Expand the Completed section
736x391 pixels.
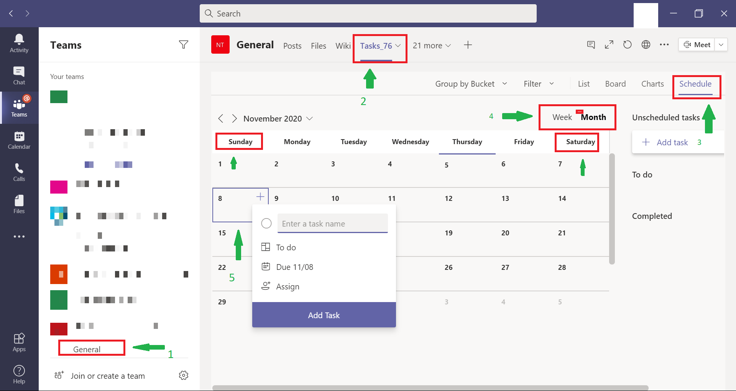coord(652,216)
